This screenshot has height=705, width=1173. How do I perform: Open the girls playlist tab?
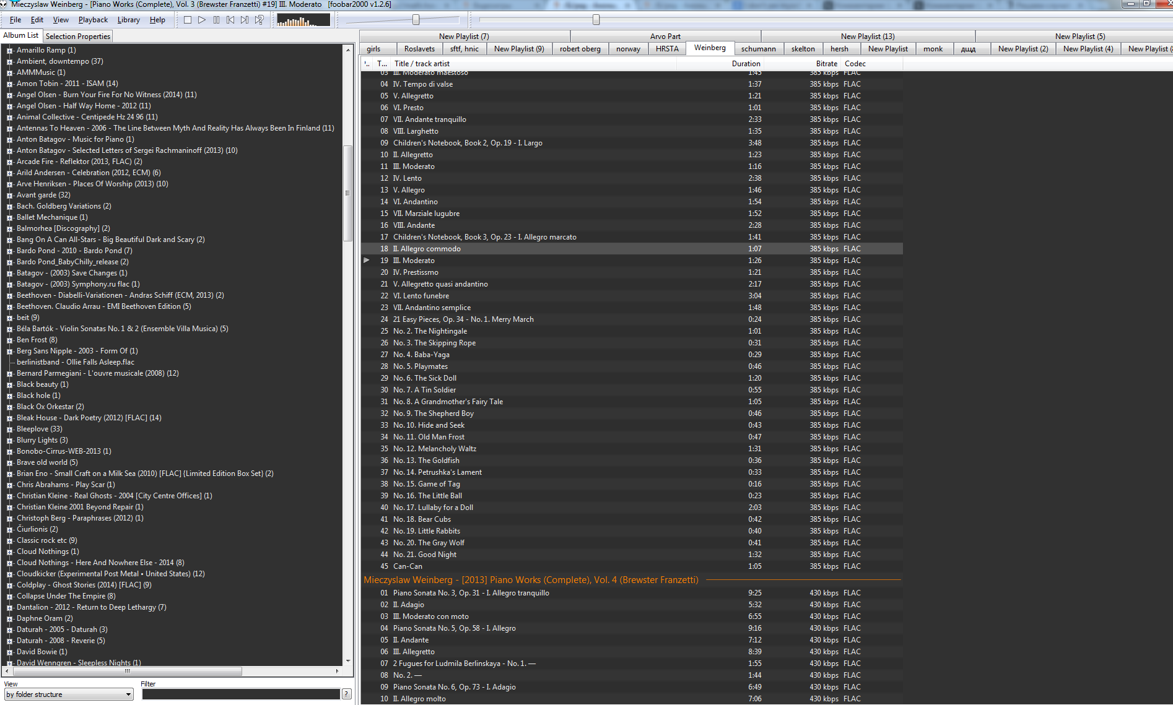pyautogui.click(x=373, y=49)
